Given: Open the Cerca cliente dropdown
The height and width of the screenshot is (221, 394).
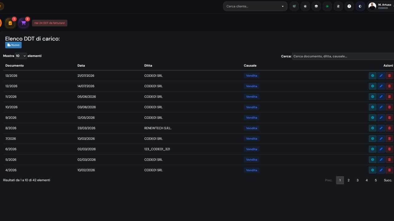Looking at the screenshot, I should point(255,6).
